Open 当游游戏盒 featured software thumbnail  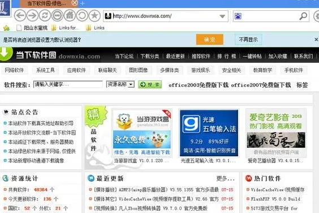click(142, 133)
